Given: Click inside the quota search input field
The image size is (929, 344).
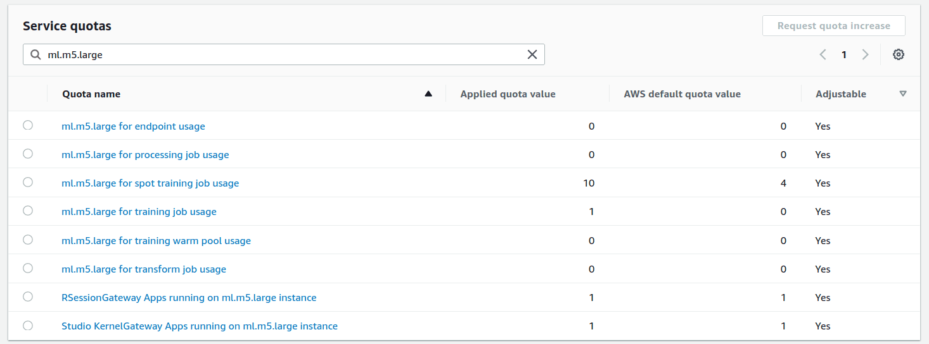Looking at the screenshot, I should point(279,54).
